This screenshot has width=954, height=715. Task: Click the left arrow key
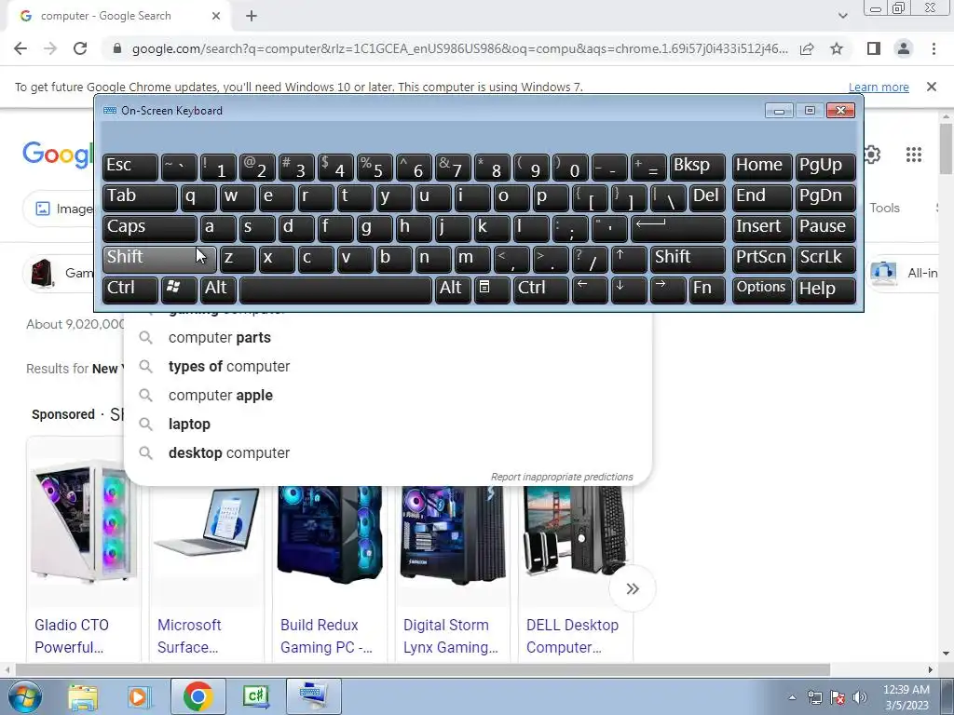pos(590,290)
